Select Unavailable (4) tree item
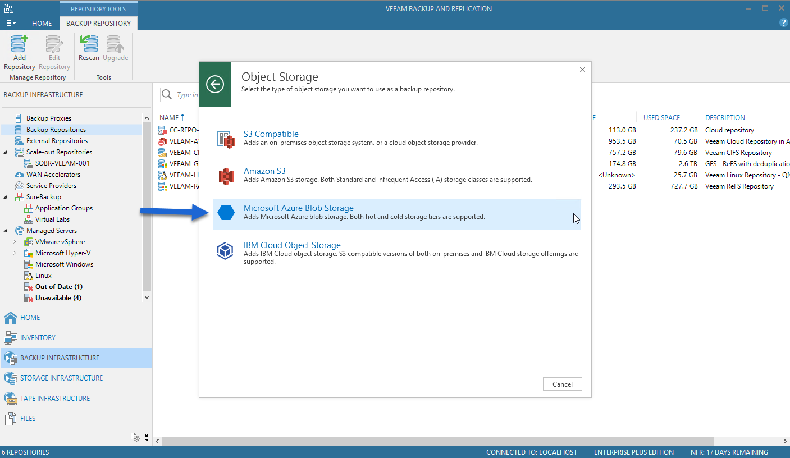 pyautogui.click(x=58, y=298)
